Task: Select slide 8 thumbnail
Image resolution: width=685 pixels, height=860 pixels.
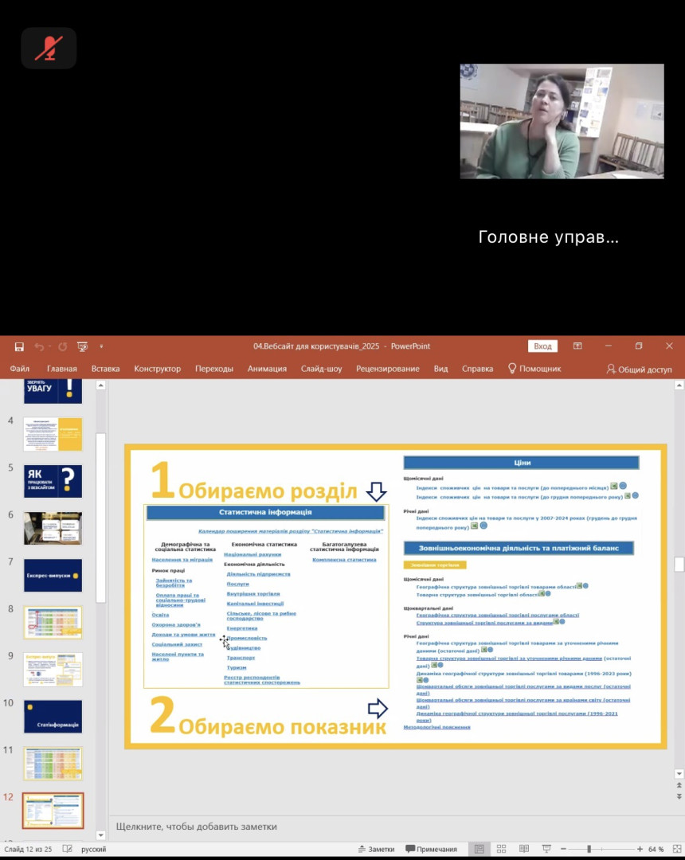Action: (53, 623)
